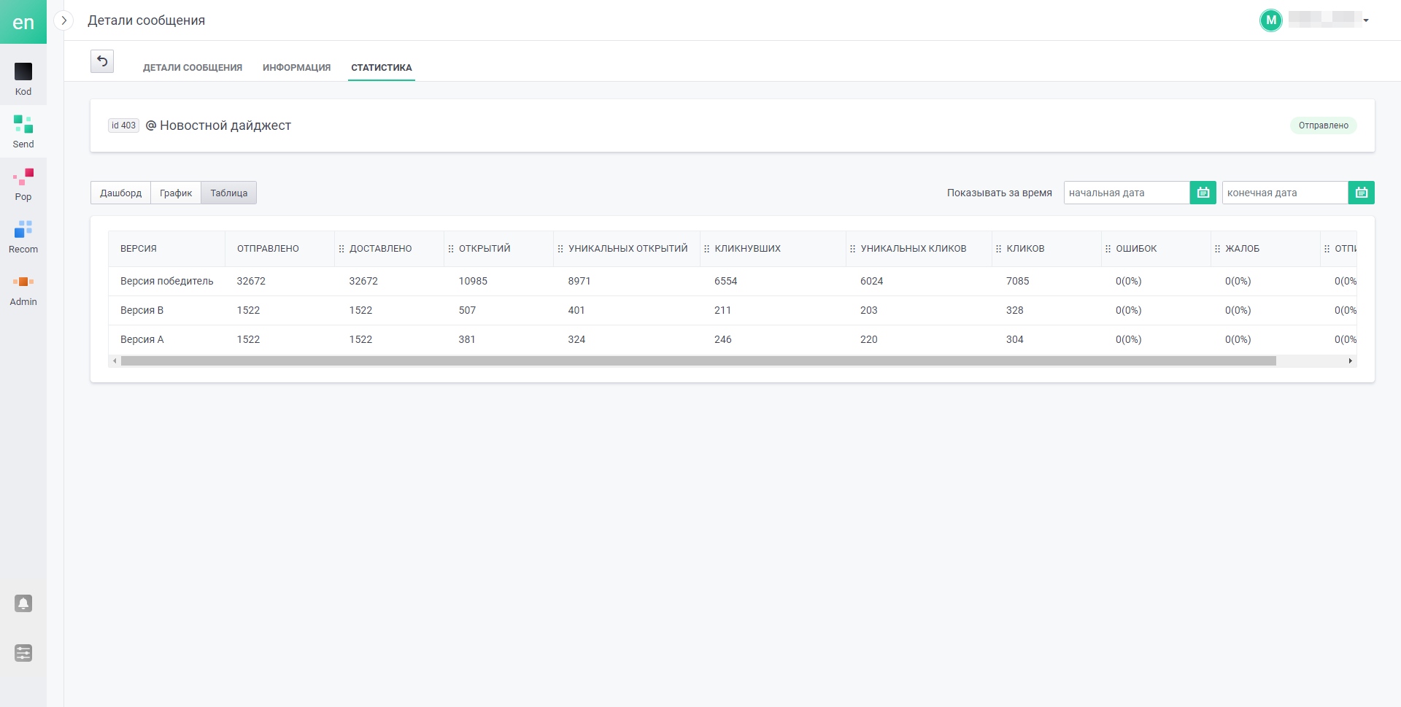The width and height of the screenshot is (1401, 707).
Task: Open the user account dropdown arrow
Action: [x=1366, y=20]
